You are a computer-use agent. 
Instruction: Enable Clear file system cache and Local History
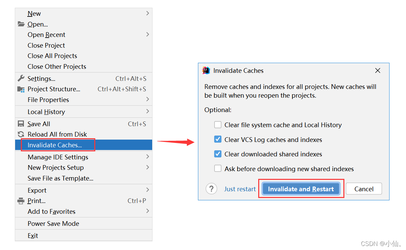218,124
